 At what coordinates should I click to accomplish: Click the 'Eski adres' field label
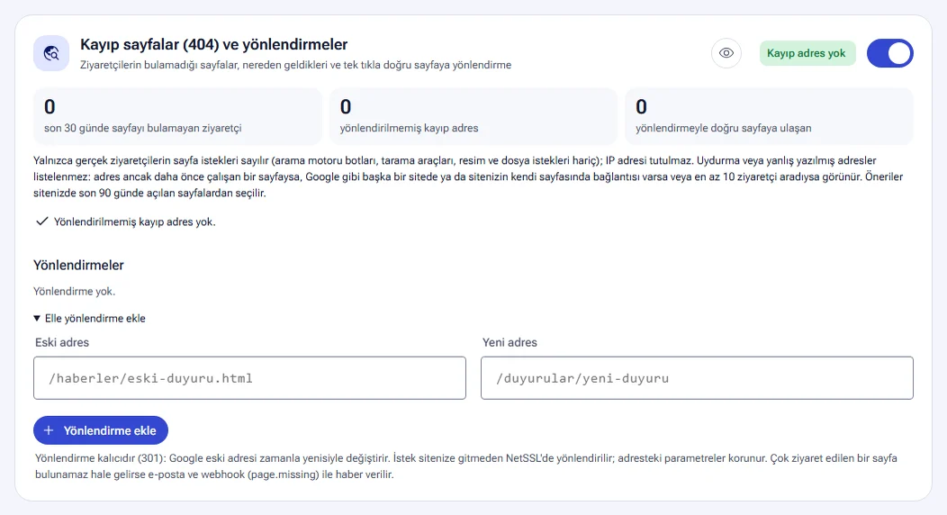click(x=61, y=342)
